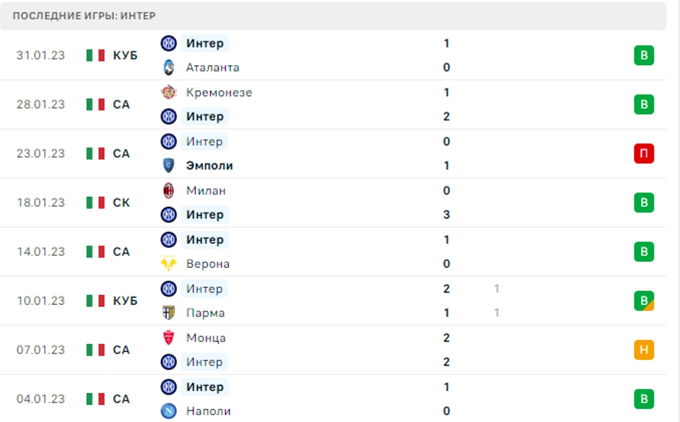Click the 'Последние игры: Интер' section header
Viewport: 680px width, 422px height.
[x=84, y=16]
